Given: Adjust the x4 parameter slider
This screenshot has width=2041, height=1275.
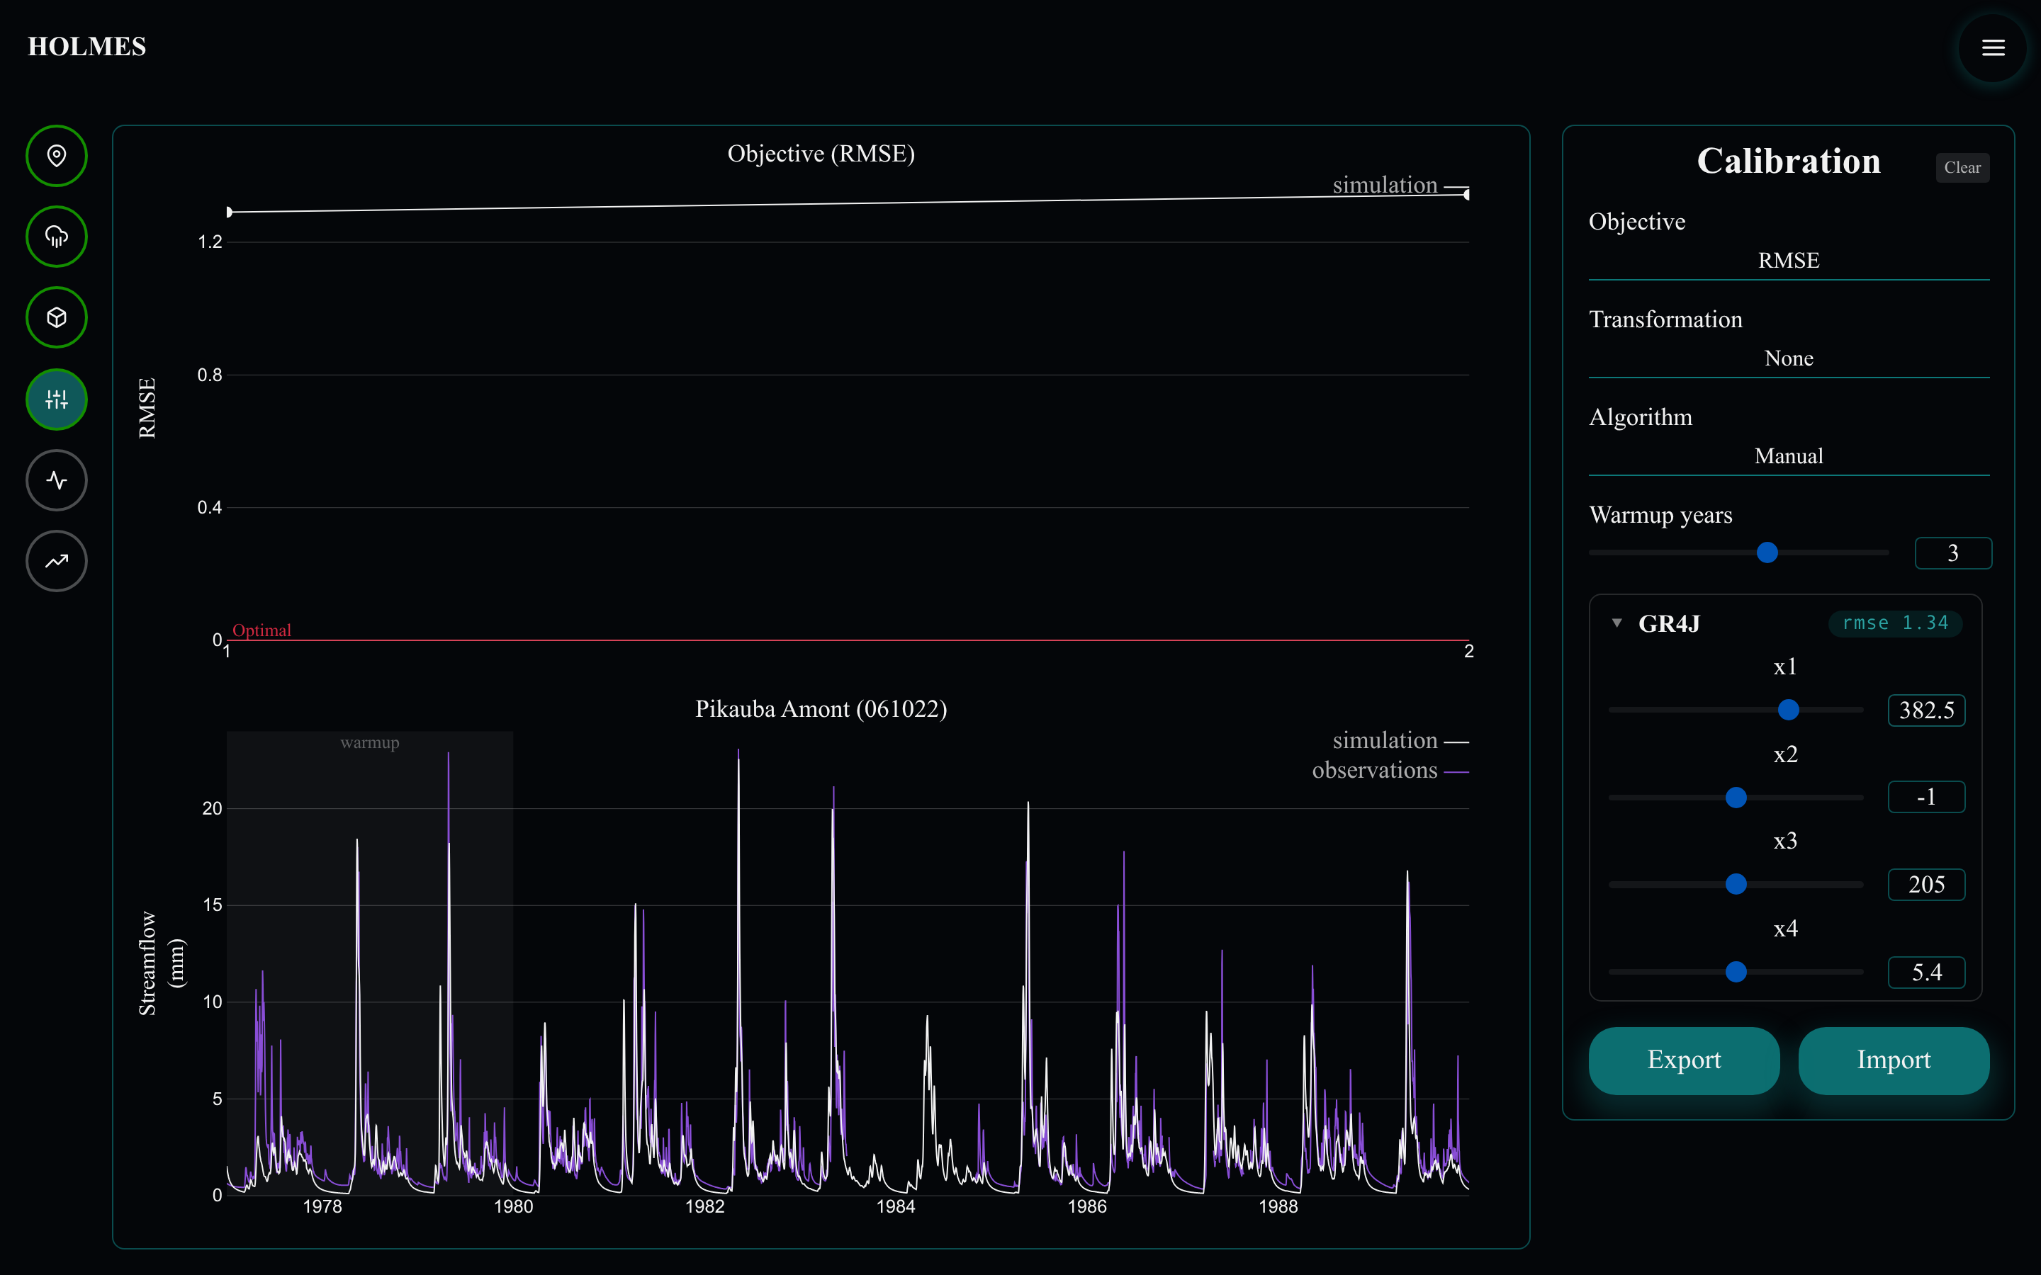Looking at the screenshot, I should pos(1736,971).
